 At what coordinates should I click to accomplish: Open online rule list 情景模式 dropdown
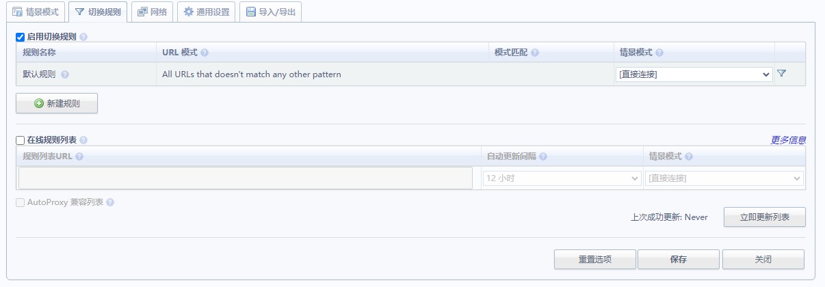[724, 178]
